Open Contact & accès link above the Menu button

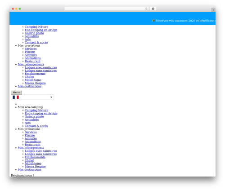pyautogui.click(x=36, y=43)
